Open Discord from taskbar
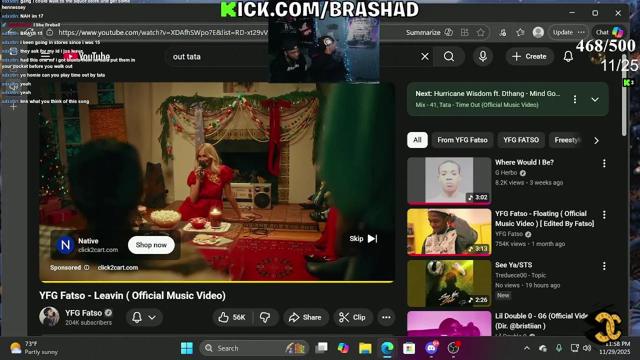640x360 pixels. pyautogui.click(x=431, y=348)
